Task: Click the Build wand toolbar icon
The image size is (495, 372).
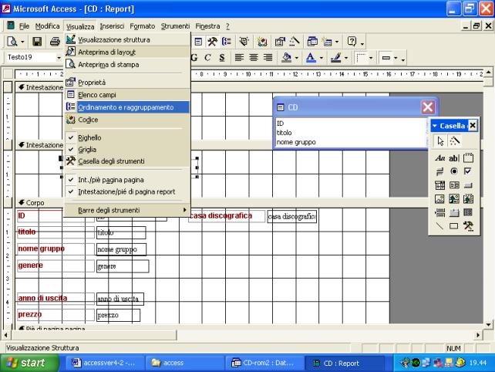Action: point(295,42)
